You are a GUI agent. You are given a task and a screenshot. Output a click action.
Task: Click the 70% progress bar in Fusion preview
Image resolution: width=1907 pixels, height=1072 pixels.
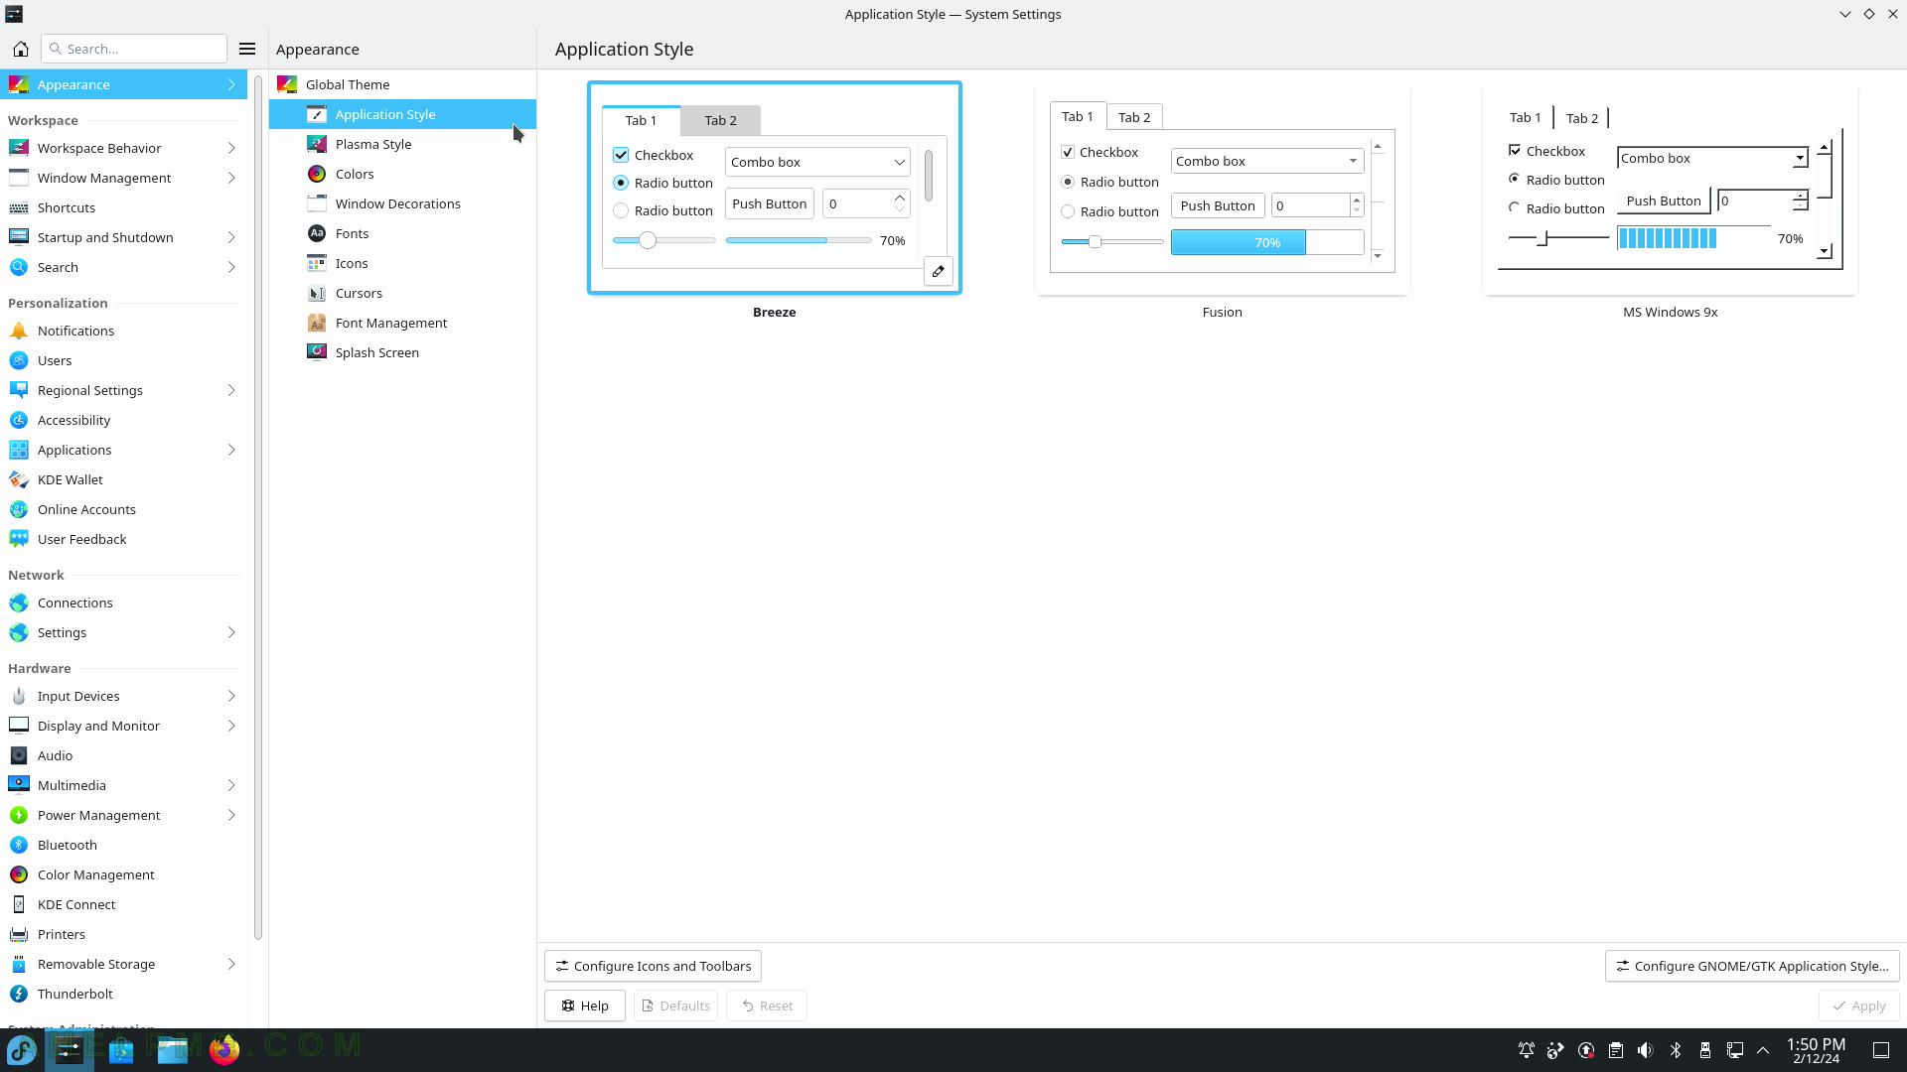tap(1267, 242)
